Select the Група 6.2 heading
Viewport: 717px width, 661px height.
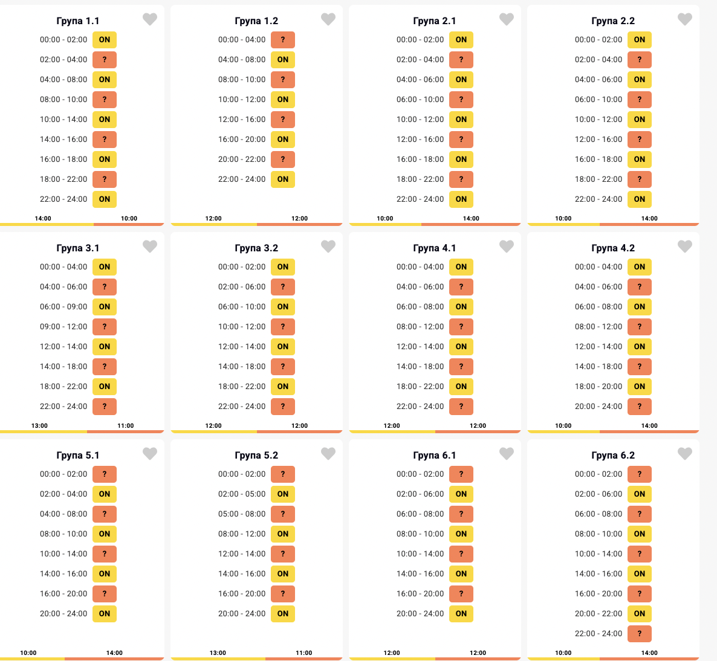(613, 456)
